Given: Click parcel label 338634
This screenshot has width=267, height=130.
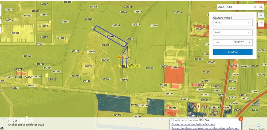Looking at the screenshot, I should tap(116, 25).
